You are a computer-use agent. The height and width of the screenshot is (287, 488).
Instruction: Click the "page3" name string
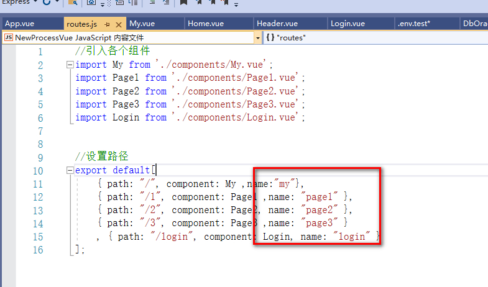(x=320, y=223)
